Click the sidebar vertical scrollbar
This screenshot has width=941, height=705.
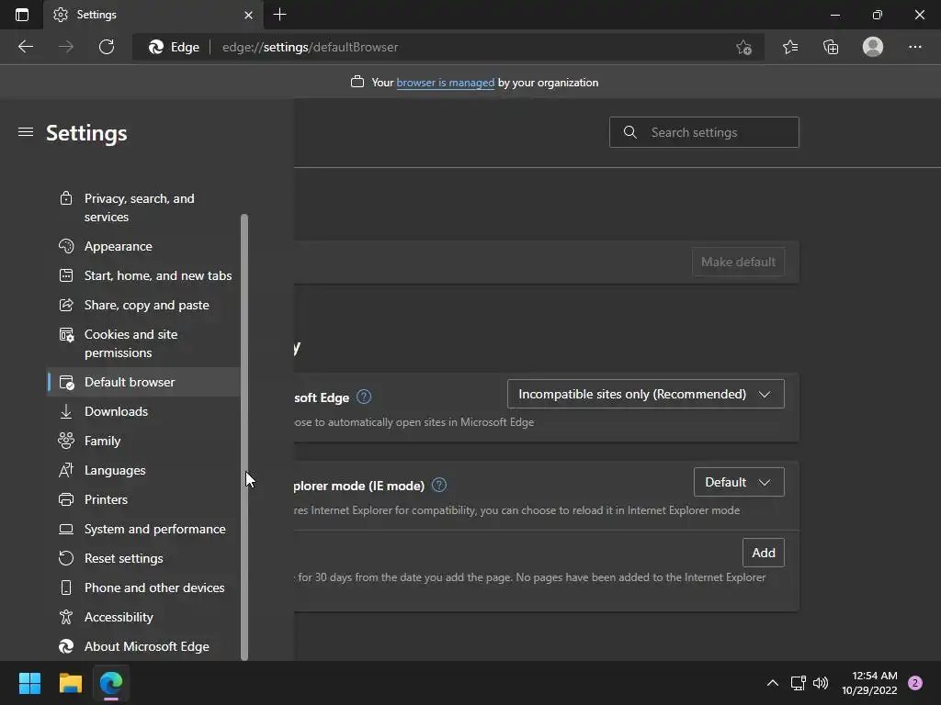(x=244, y=437)
